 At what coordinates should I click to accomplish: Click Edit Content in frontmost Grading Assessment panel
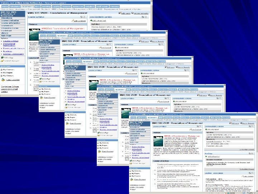247,176
